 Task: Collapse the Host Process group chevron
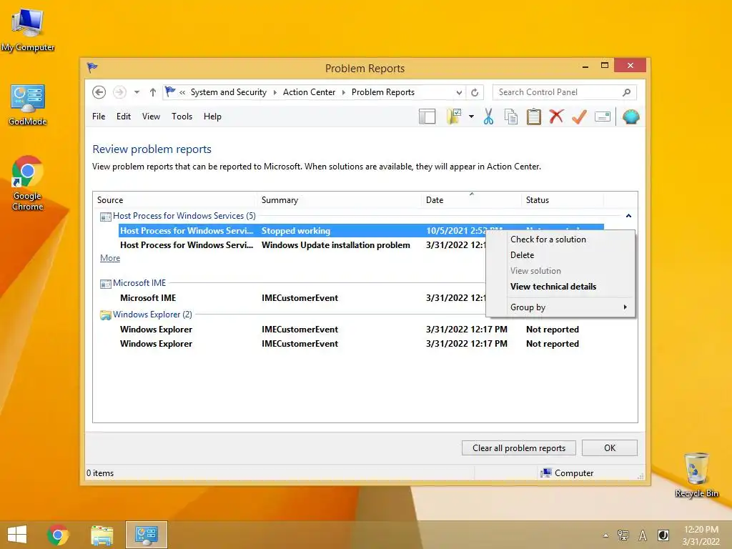(x=629, y=216)
